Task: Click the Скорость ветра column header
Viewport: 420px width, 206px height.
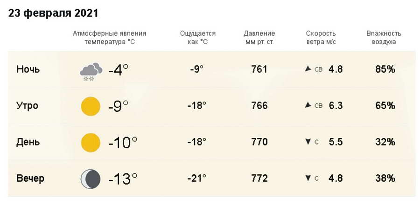Action: tap(321, 38)
